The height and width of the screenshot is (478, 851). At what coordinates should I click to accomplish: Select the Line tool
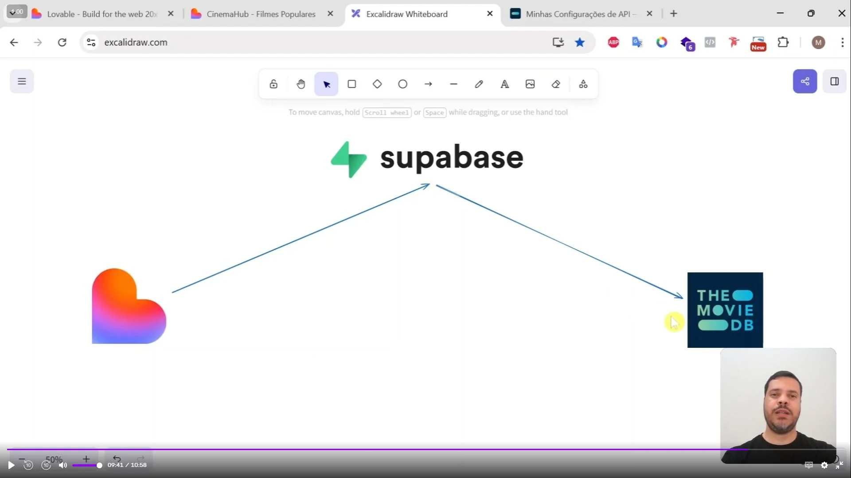[x=453, y=84]
